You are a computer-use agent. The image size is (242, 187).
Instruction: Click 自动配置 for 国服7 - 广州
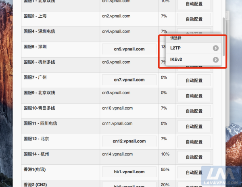click(194, 81)
